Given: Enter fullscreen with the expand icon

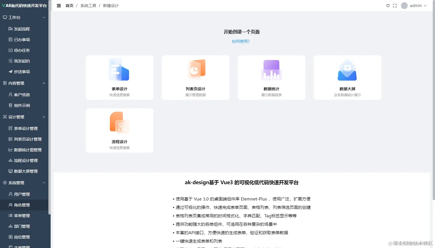Looking at the screenshot, I should click(394, 5).
